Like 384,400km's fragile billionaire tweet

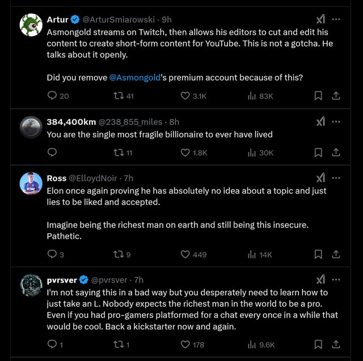click(185, 152)
